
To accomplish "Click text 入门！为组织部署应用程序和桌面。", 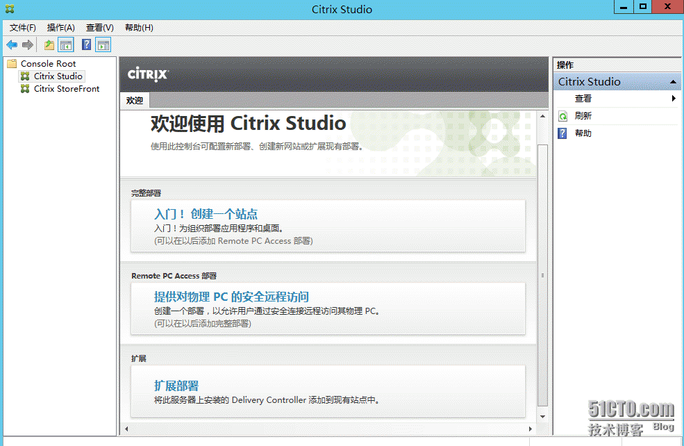I will tap(220, 229).
